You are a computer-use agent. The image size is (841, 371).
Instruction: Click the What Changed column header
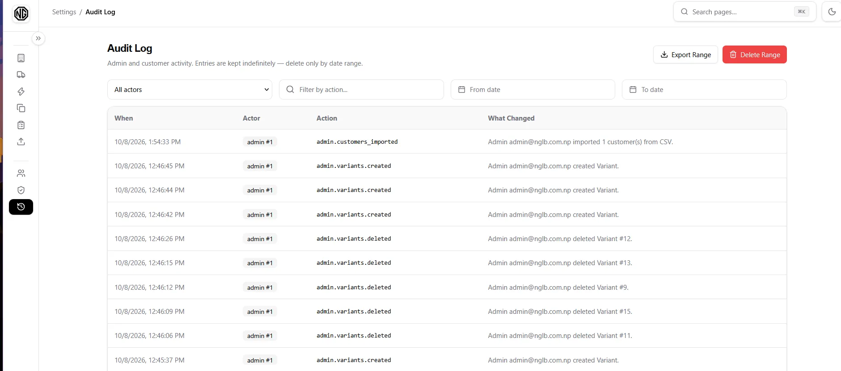click(511, 118)
